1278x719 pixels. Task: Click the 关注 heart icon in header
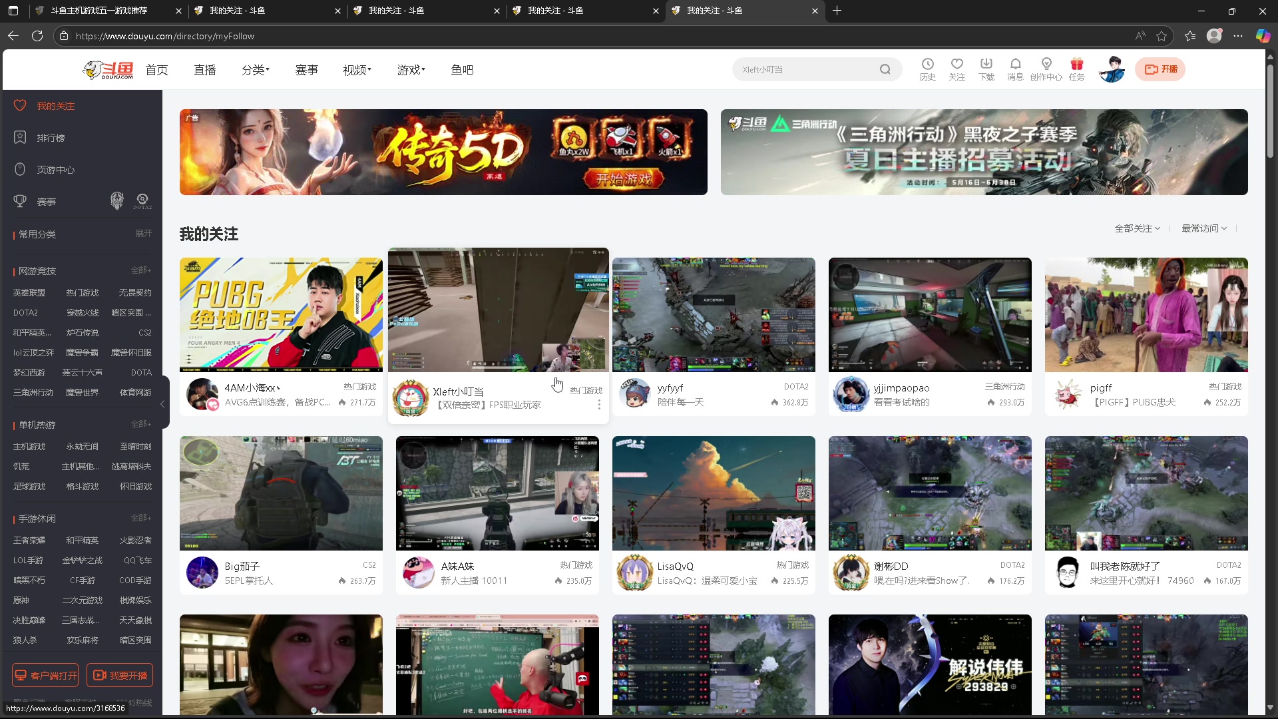click(957, 65)
